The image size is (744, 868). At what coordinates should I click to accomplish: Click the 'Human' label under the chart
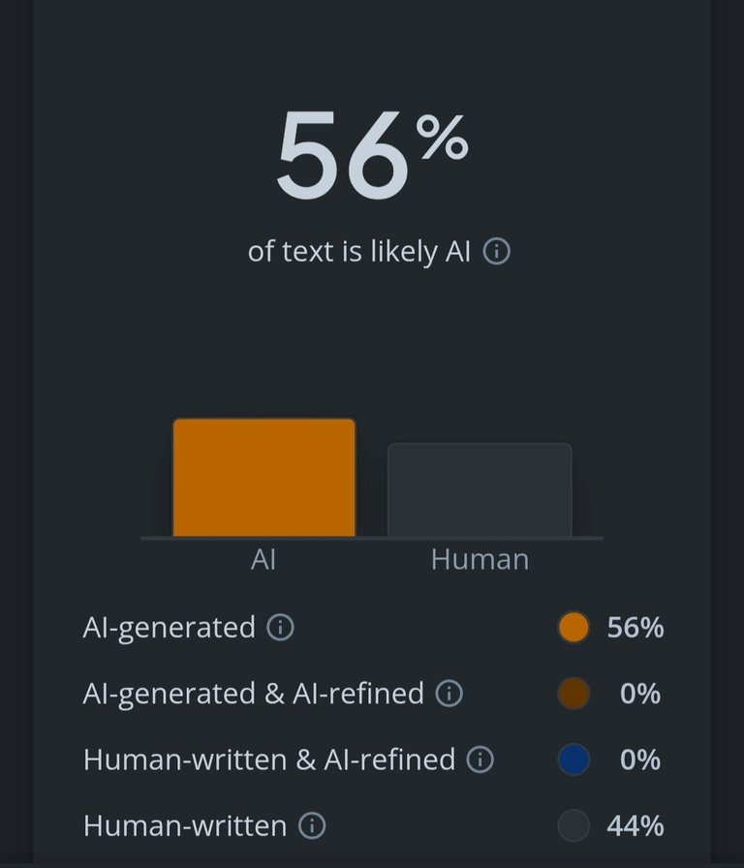480,559
